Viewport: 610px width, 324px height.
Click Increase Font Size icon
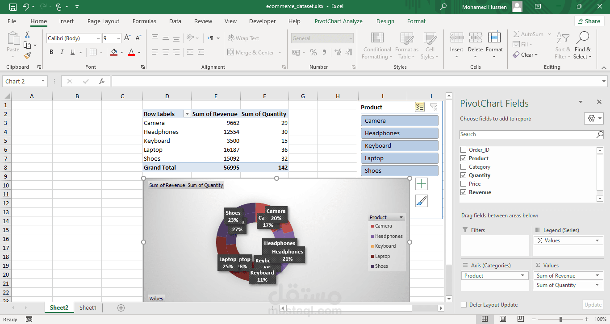tap(128, 38)
